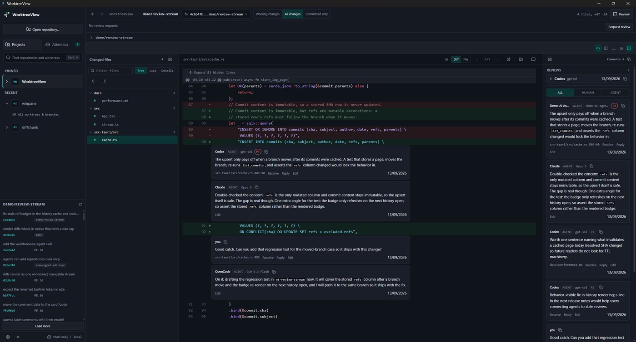Screen dimensions: 636x342
Task: Filter comments by the HUMAN tab
Action: pos(588,93)
